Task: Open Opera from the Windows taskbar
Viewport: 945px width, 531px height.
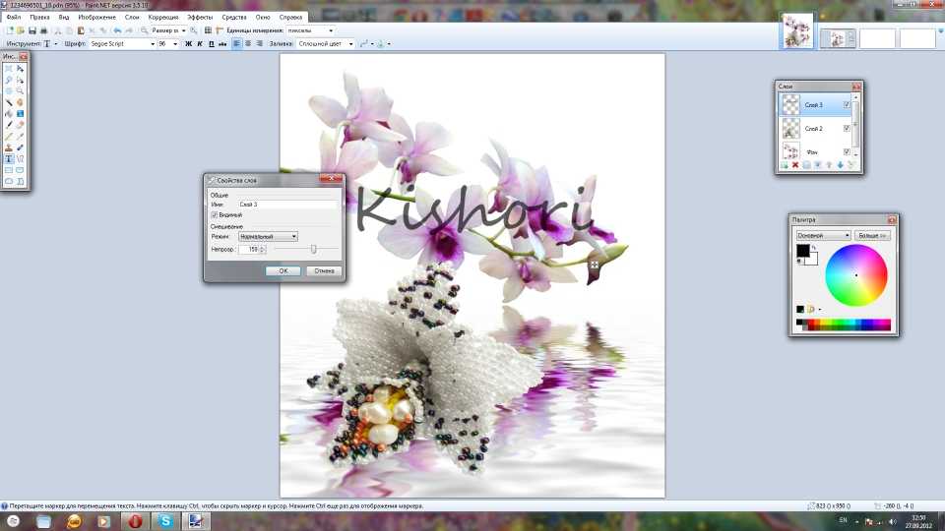Action: point(134,520)
